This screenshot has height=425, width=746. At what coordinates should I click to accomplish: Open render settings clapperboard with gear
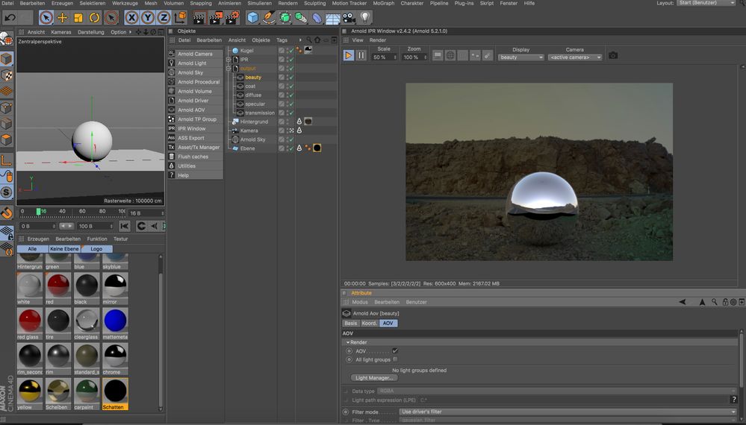point(231,18)
